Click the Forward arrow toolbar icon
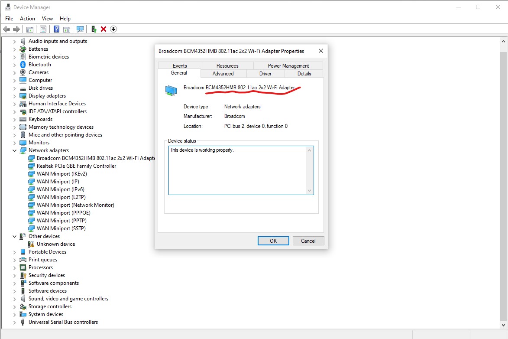Screen dimensions: 508x339 (16, 29)
